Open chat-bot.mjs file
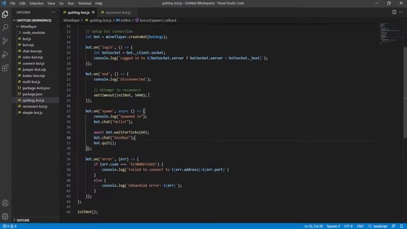The image size is (407, 229). tap(32, 51)
